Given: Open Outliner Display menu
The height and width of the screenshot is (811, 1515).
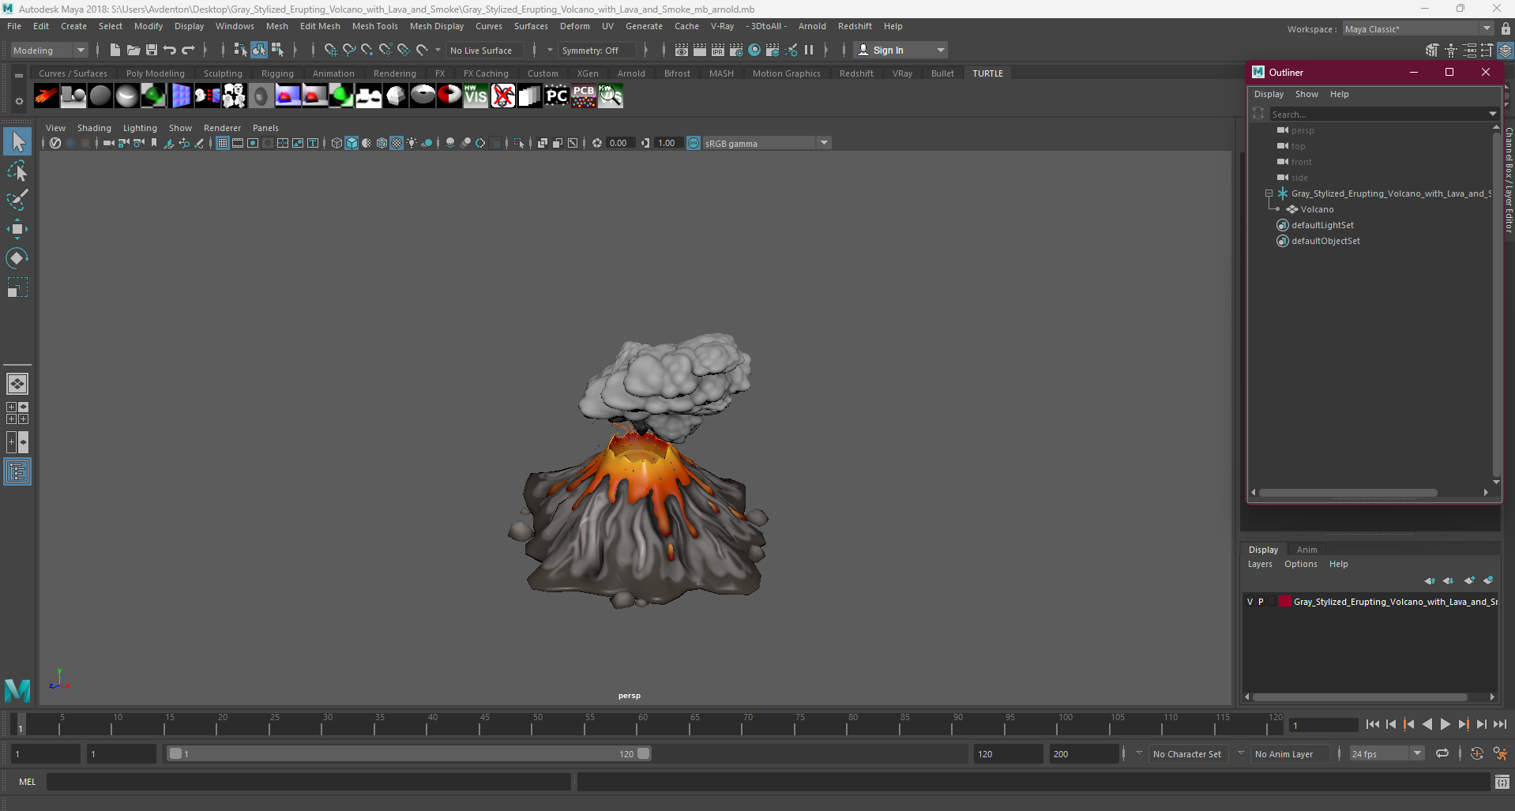Looking at the screenshot, I should [1269, 94].
